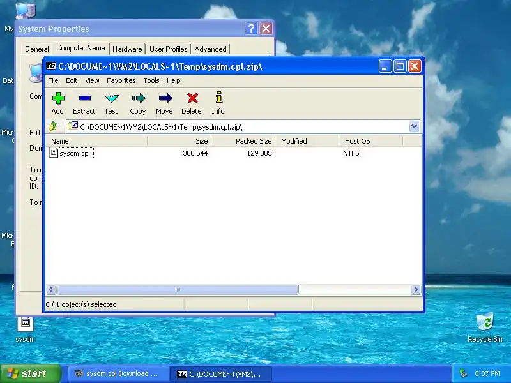Click the 7-Zip taskbar button
511x383 pixels.
220,373
